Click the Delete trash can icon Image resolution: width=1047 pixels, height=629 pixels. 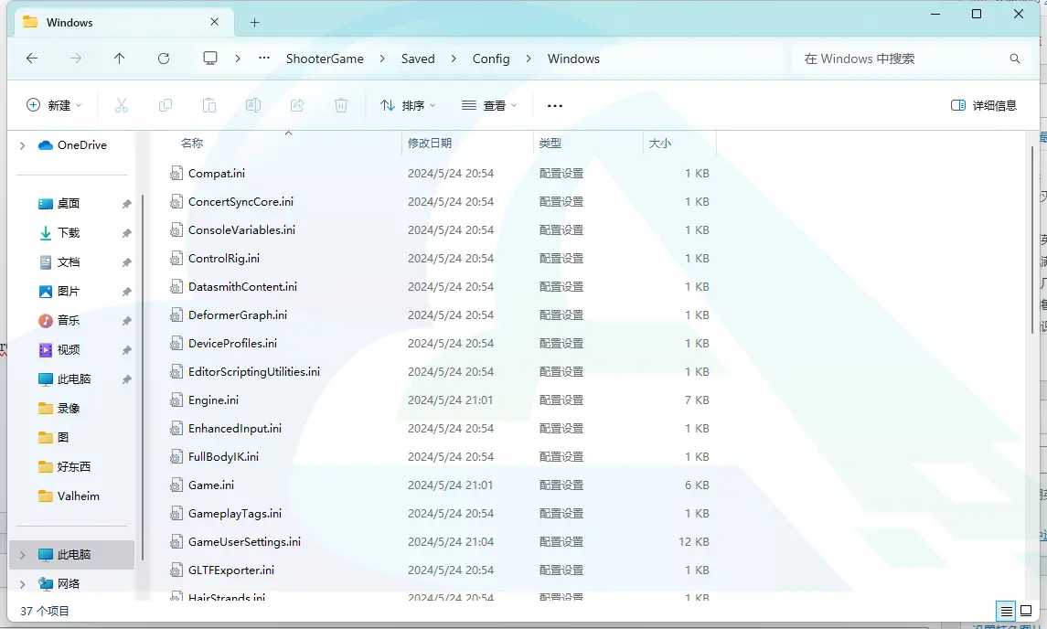(x=341, y=105)
